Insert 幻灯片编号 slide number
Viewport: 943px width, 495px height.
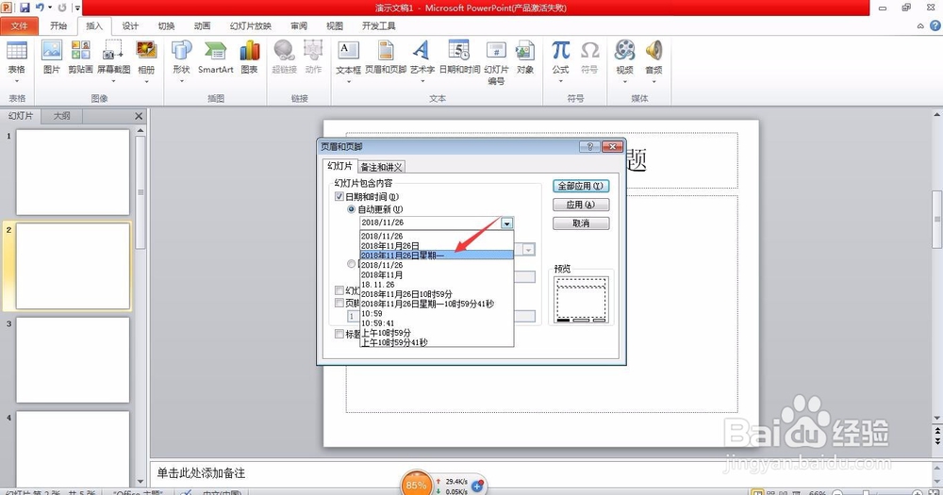coord(496,62)
